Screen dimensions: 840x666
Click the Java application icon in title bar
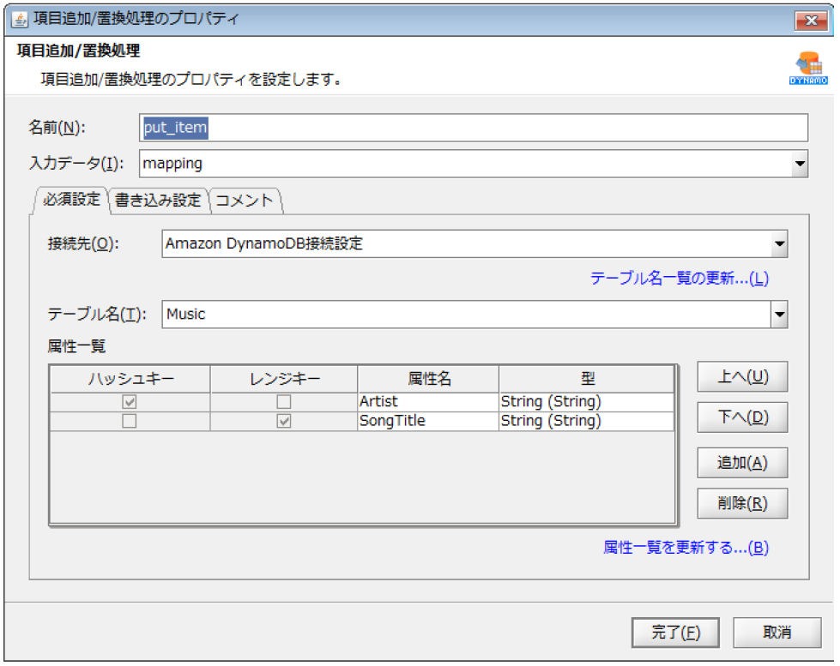pos(20,18)
